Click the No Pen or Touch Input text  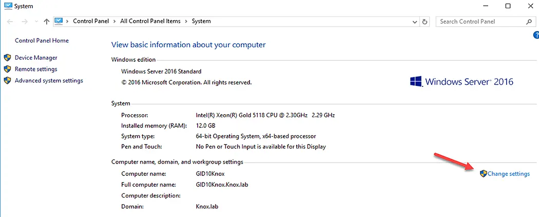click(x=261, y=147)
